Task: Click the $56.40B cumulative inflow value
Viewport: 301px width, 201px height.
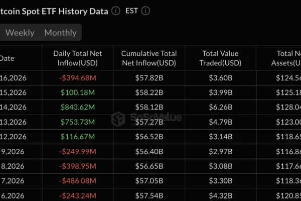Action: pos(149,151)
